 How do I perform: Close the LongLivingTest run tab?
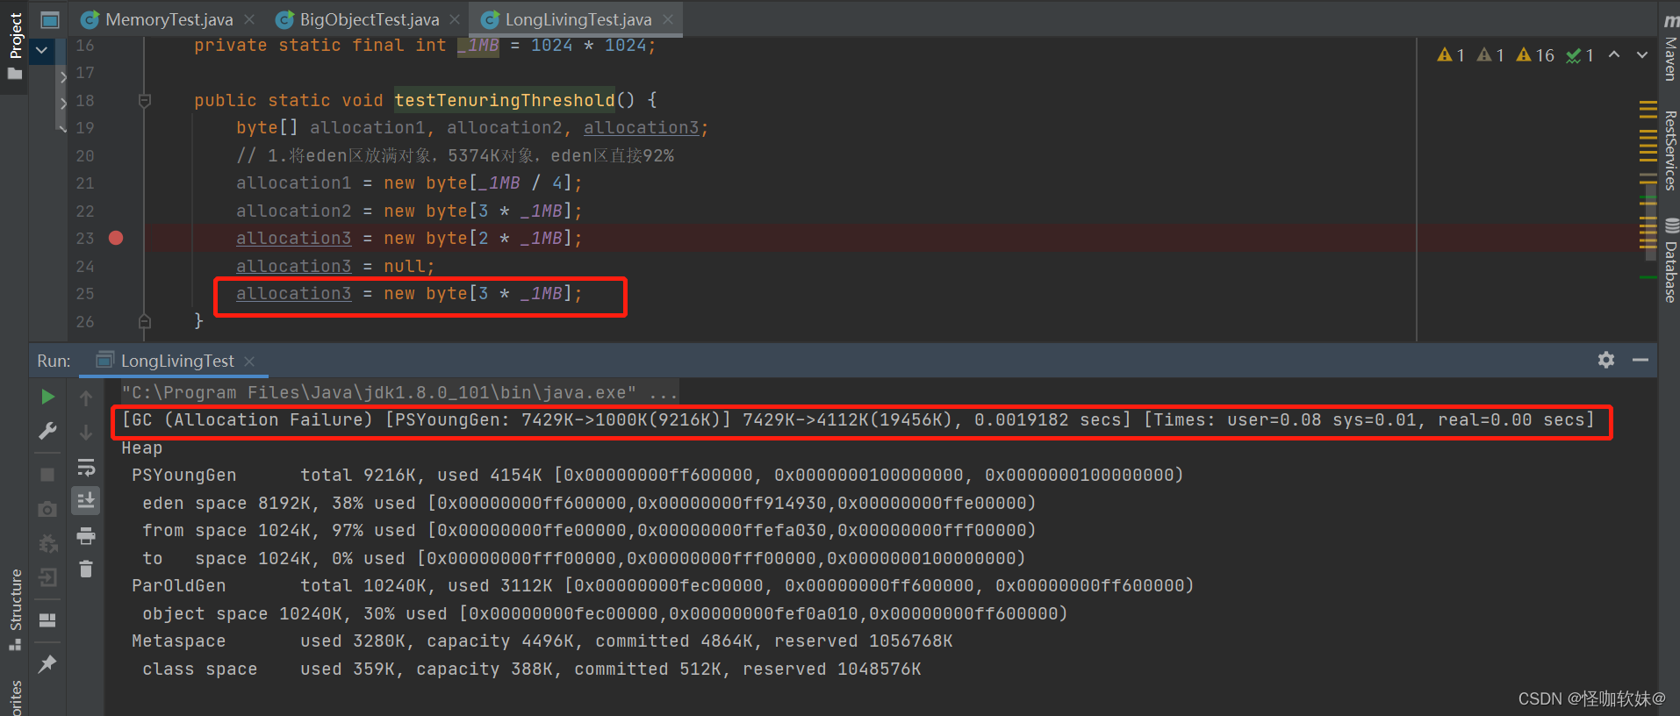(x=249, y=362)
